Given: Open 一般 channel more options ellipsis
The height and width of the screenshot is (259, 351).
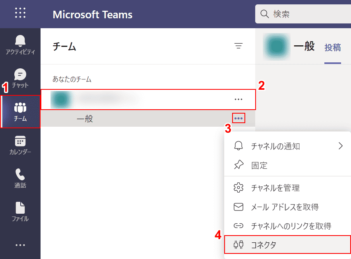Looking at the screenshot, I should coord(239,118).
